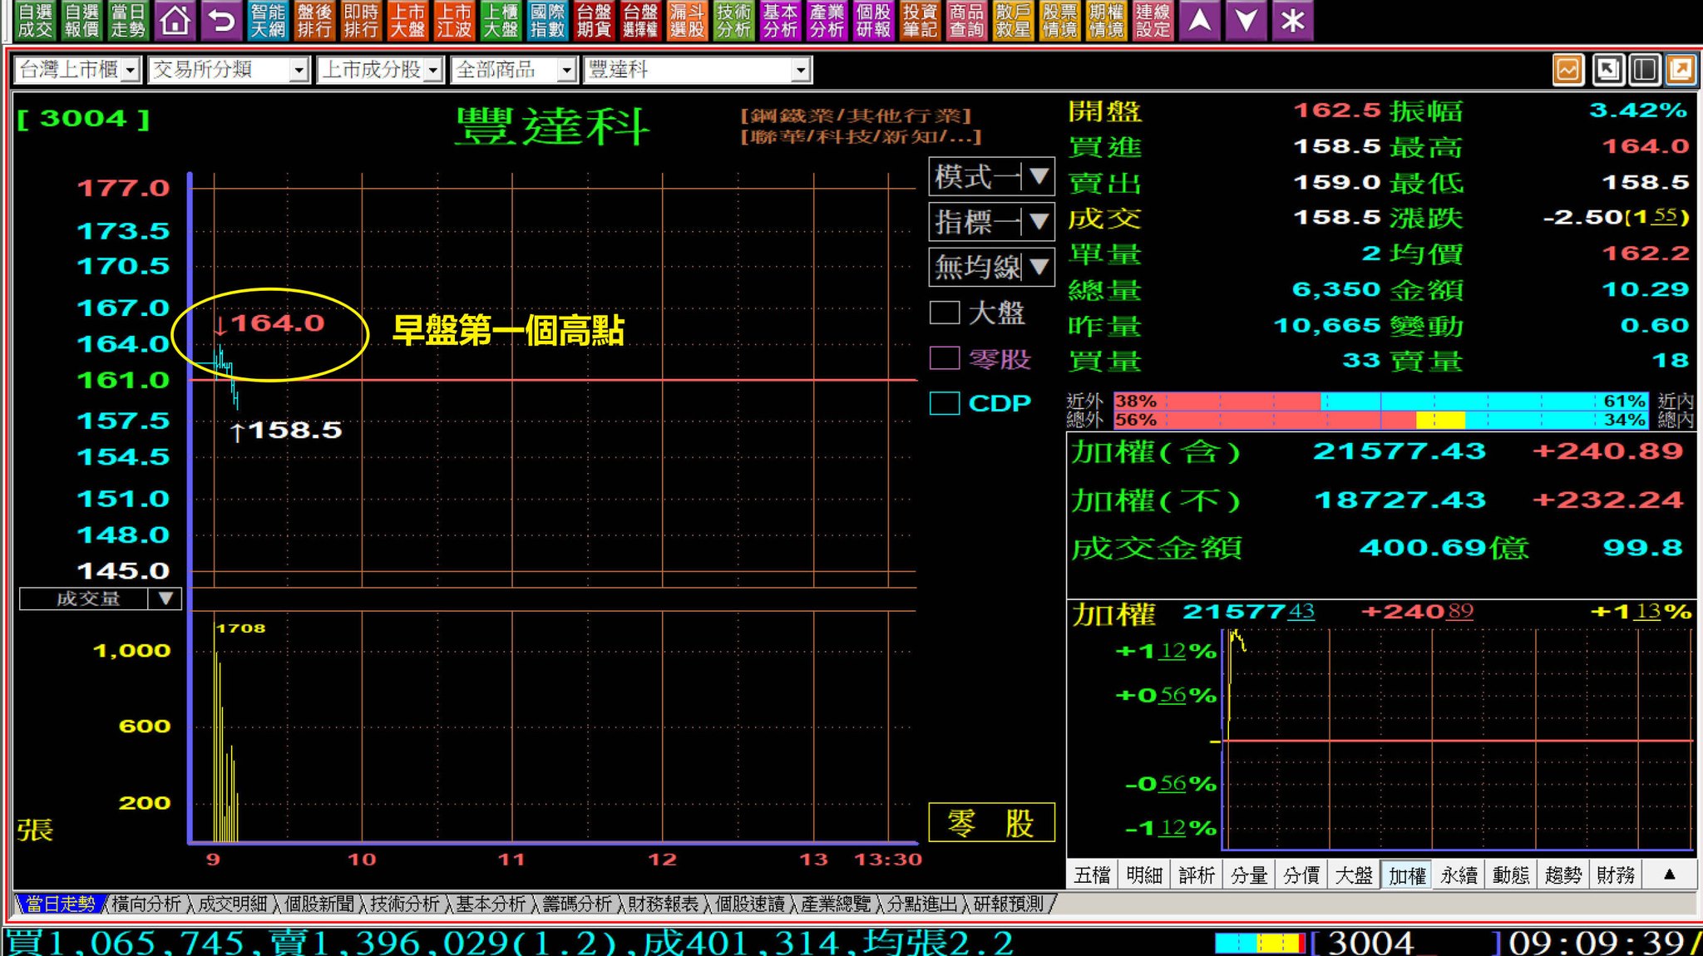This screenshot has width=1703, height=956.
Task: Open the 漏斗選股 stock screener
Action: pos(685,19)
